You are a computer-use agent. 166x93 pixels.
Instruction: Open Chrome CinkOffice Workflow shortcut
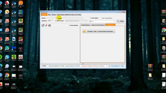[x=7, y=76]
